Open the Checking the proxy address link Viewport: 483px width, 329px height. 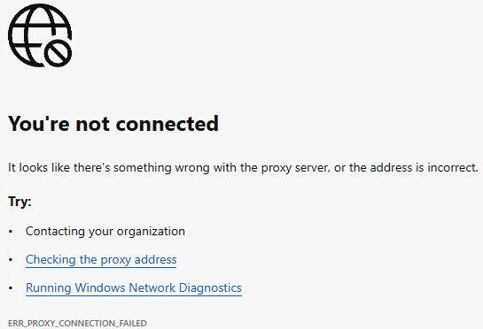click(x=101, y=259)
